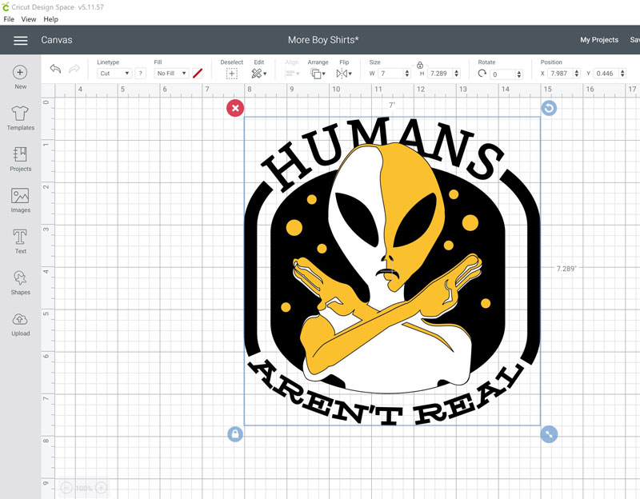The image size is (640, 499).
Task: Go to My Projects
Action: coord(599,39)
